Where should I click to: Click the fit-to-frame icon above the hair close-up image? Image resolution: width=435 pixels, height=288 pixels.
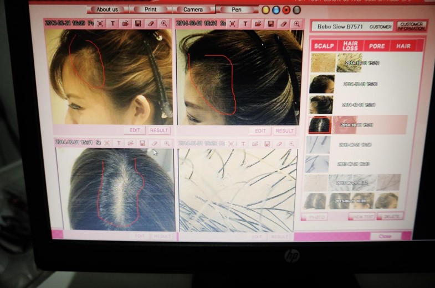231,144
